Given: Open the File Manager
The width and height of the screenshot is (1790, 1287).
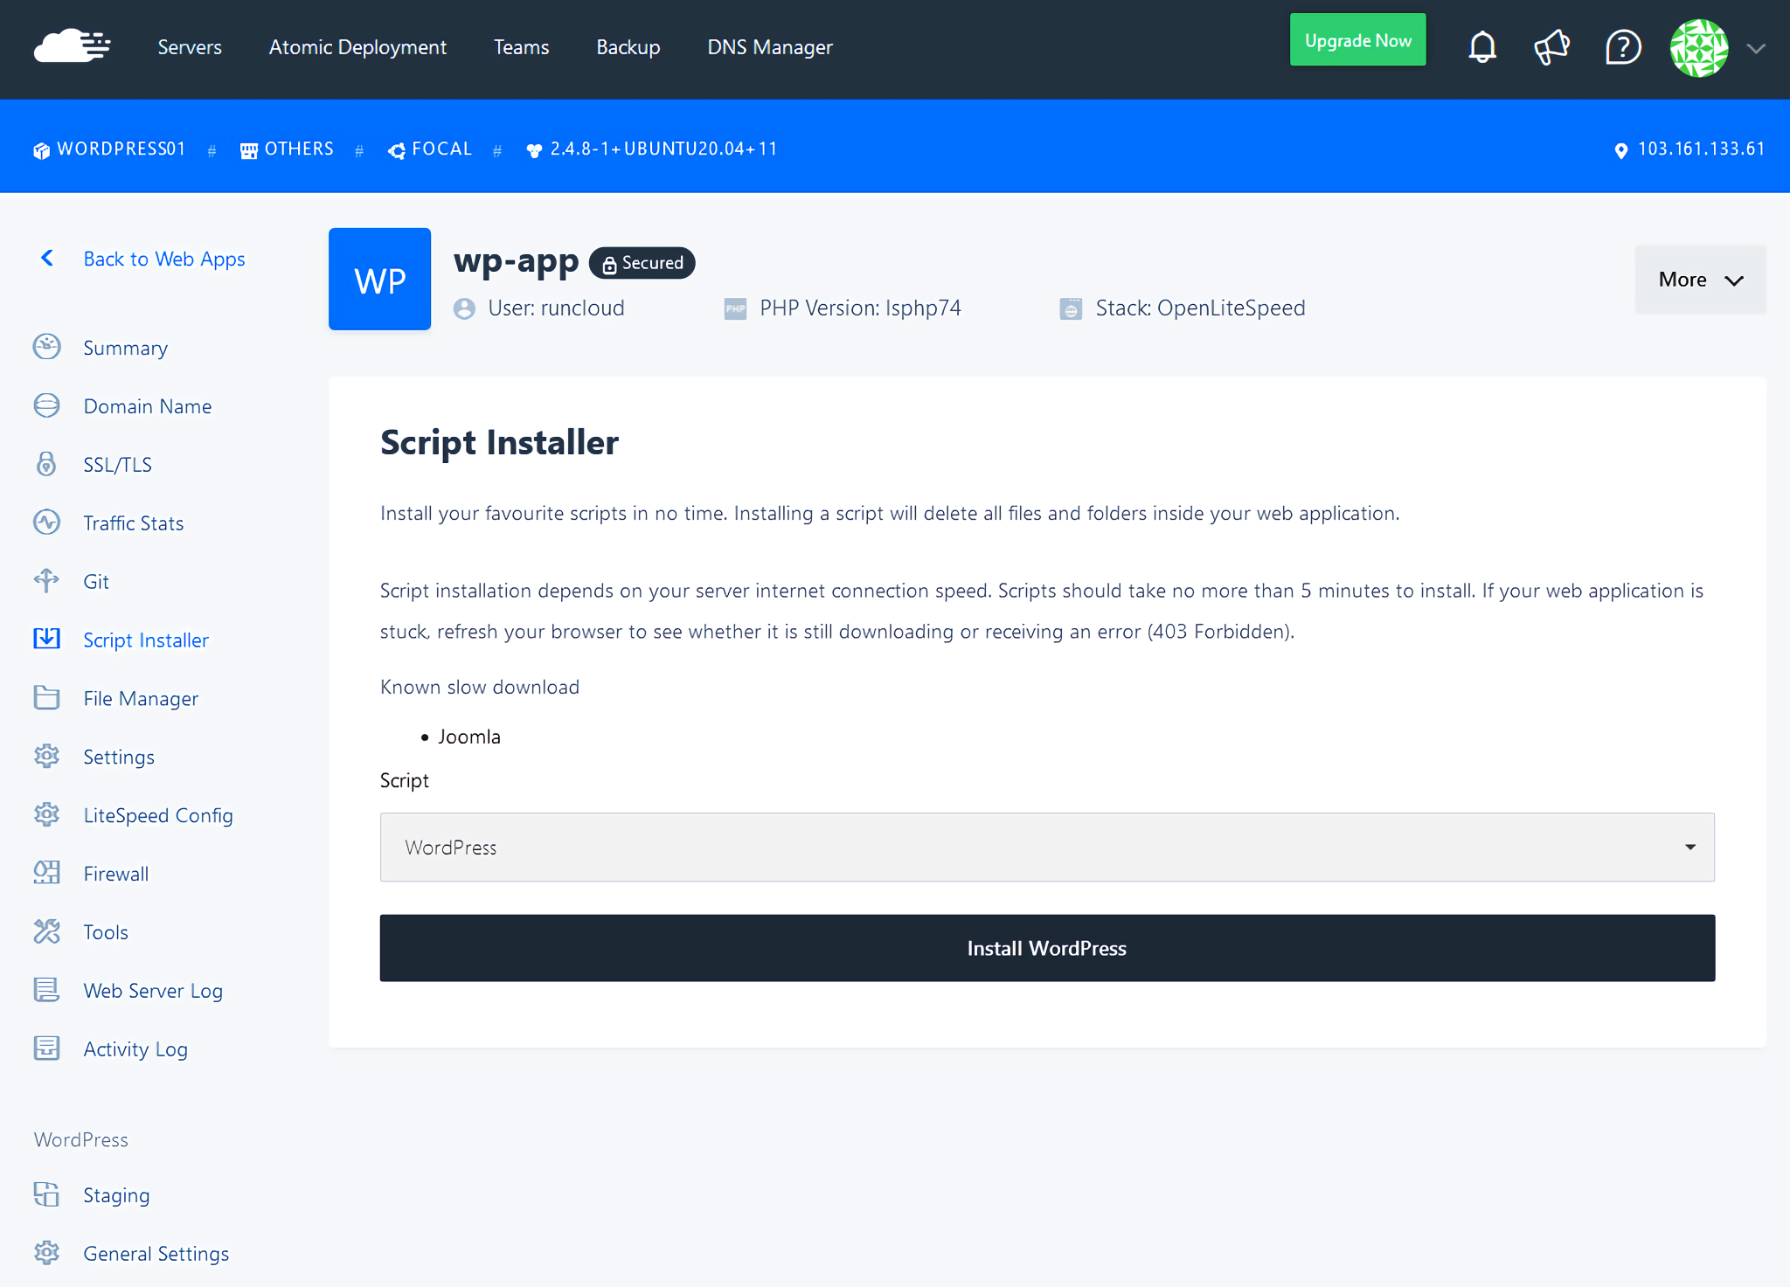Looking at the screenshot, I should pos(140,698).
